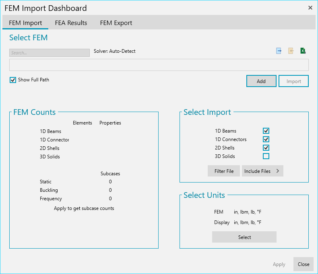Image resolution: width=318 pixels, height=274 pixels.
Task: Click the Close button at bottom
Action: tap(304, 264)
